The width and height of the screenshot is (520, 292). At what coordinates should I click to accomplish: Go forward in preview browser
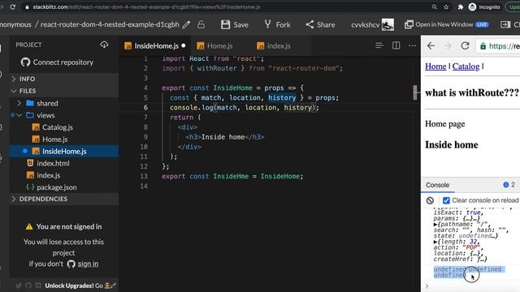[448, 45]
